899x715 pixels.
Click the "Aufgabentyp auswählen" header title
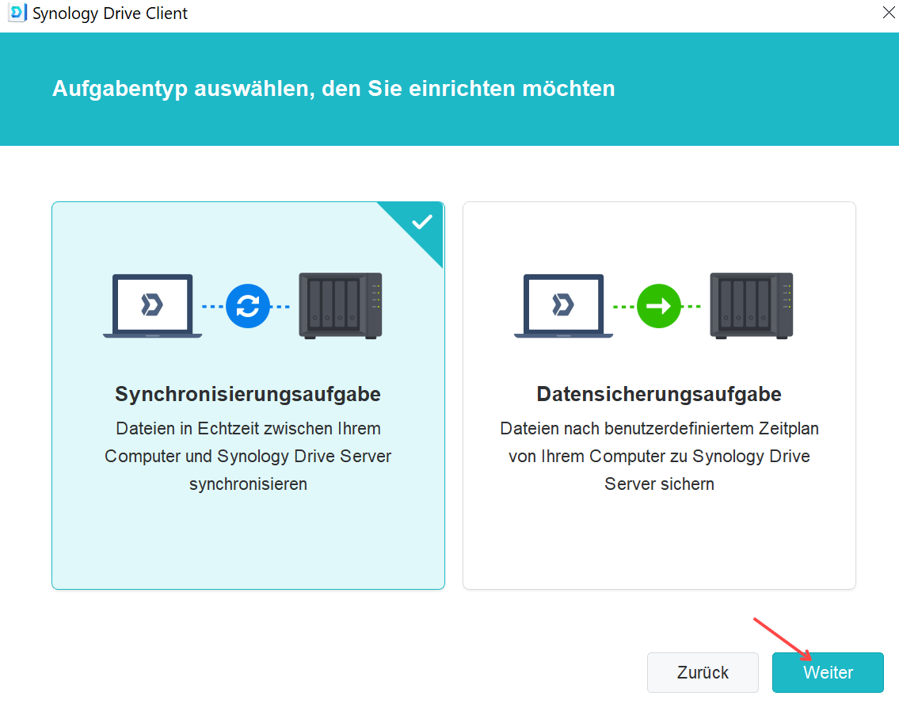click(x=333, y=89)
